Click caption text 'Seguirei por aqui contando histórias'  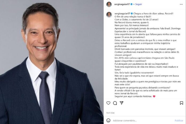point(133,96)
